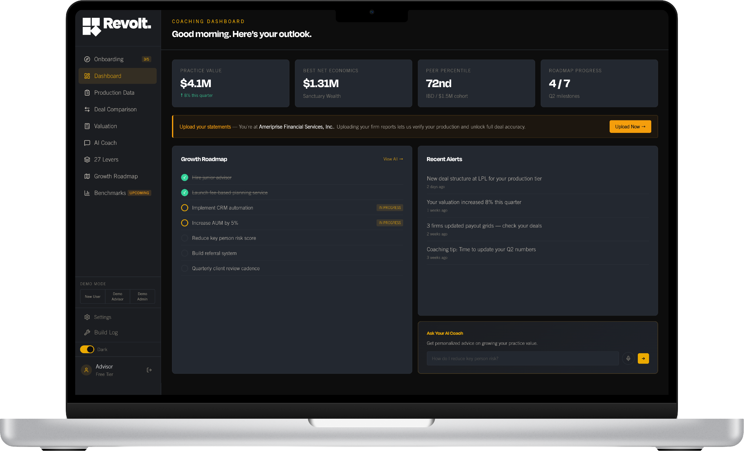The height and width of the screenshot is (451, 744).
Task: Switch demo mode to Demo Admin
Action: (143, 296)
